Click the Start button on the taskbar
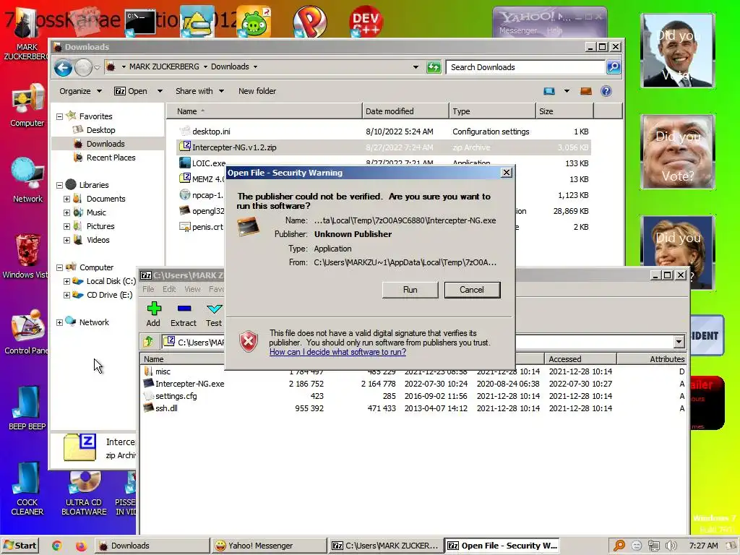This screenshot has width=740, height=555. pyautogui.click(x=20, y=546)
